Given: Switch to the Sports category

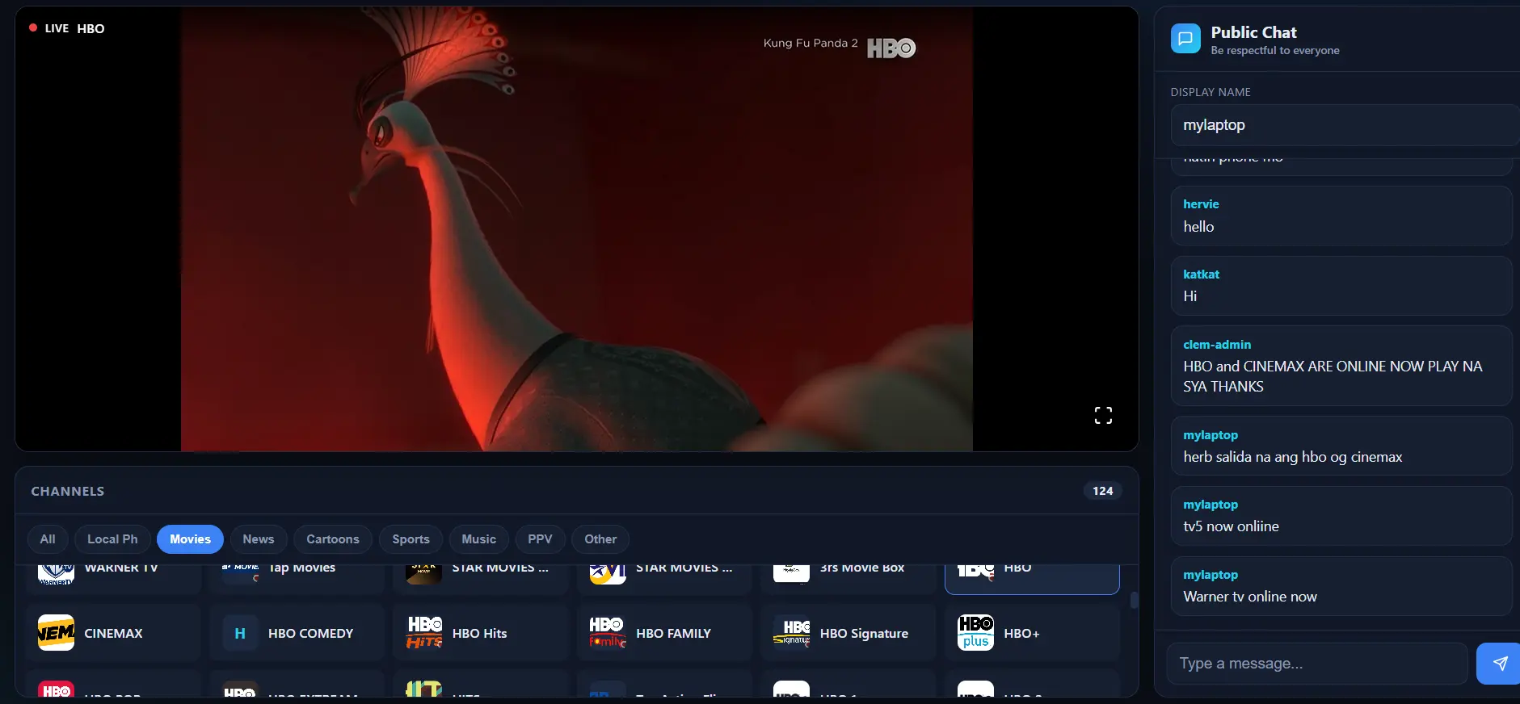Looking at the screenshot, I should coord(411,539).
